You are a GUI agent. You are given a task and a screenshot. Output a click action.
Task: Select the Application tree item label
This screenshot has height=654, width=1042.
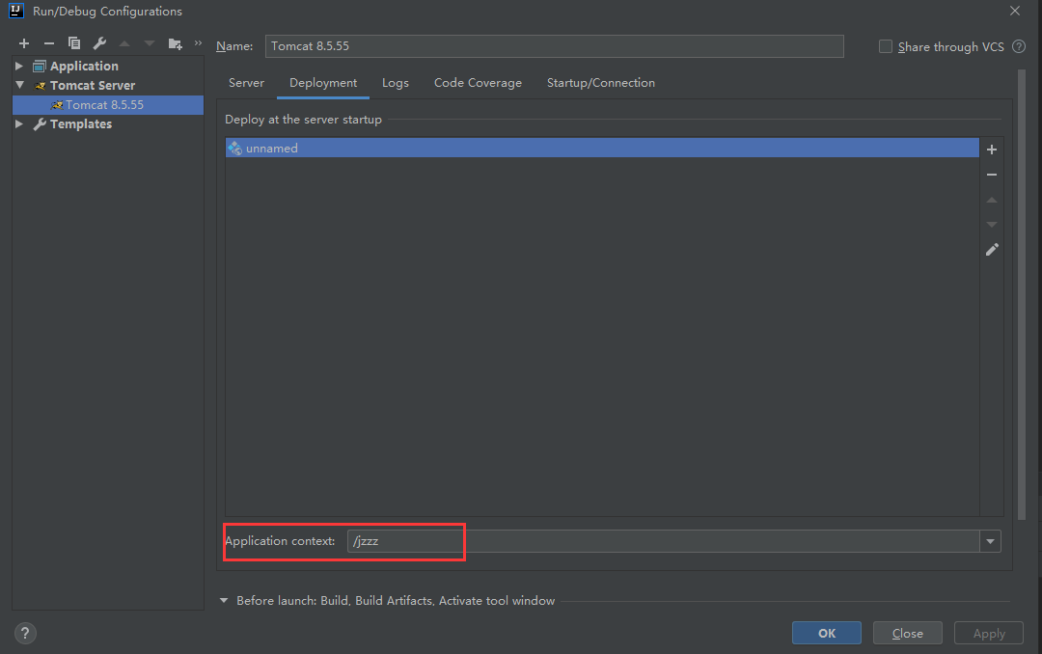click(x=84, y=66)
